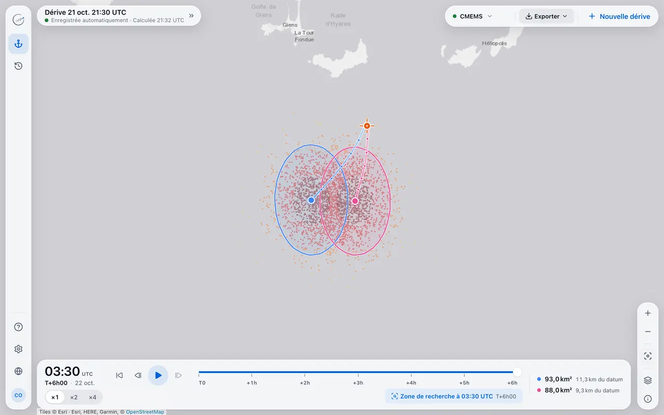Click the blue drift centroid point
The height and width of the screenshot is (415, 664).
pos(311,200)
